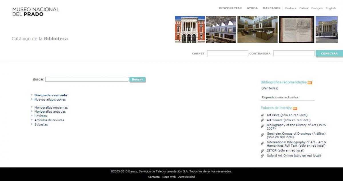The image size is (343, 181).
Task: Click the paperclip icon next to Oxford Art Online
Action: pyautogui.click(x=262, y=155)
